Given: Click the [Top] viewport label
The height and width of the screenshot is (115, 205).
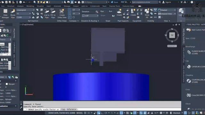Looking at the screenshot, I should [25, 25].
